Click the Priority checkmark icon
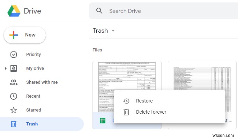Image resolution: width=238 pixels, height=139 pixels. click(14, 55)
